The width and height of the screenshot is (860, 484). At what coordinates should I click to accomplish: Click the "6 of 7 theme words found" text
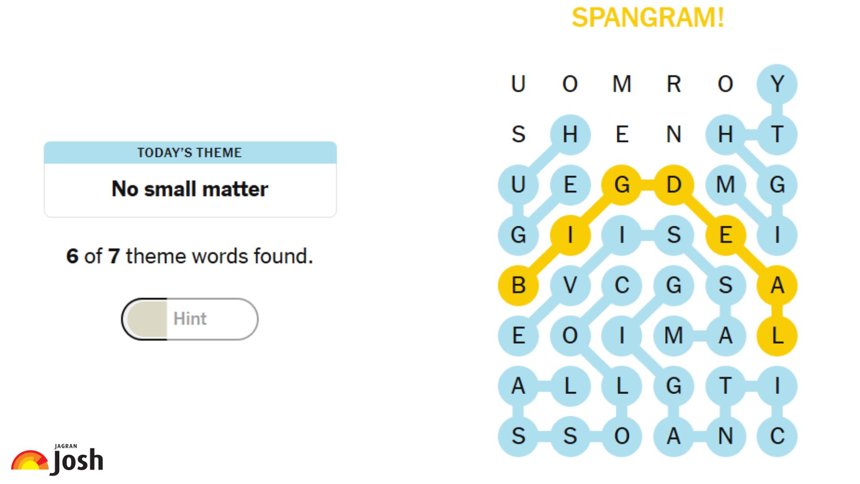point(190,256)
